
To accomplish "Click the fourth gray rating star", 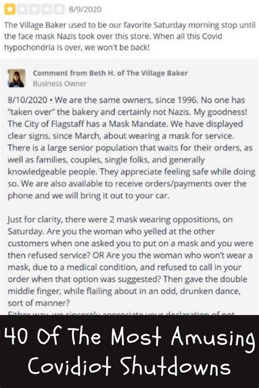I will [x=46, y=9].
